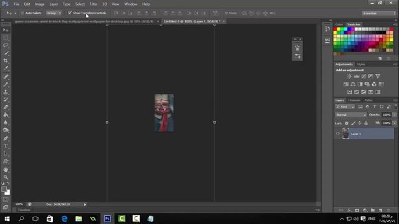Image resolution: width=399 pixels, height=224 pixels.
Task: Open the Image menu
Action: point(39,4)
